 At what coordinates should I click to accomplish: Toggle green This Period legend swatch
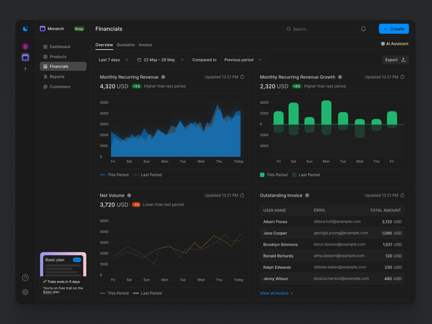click(262, 175)
